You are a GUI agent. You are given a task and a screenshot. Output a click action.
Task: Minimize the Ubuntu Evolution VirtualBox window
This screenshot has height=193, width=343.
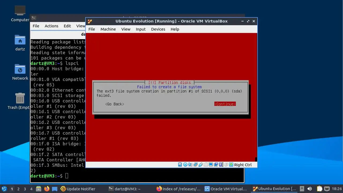pos(243,21)
